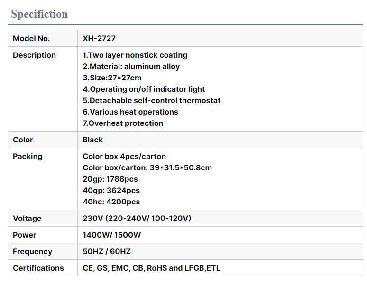Click the Voltage row label
Screen dimensions: 367x282
pyautogui.click(x=27, y=219)
